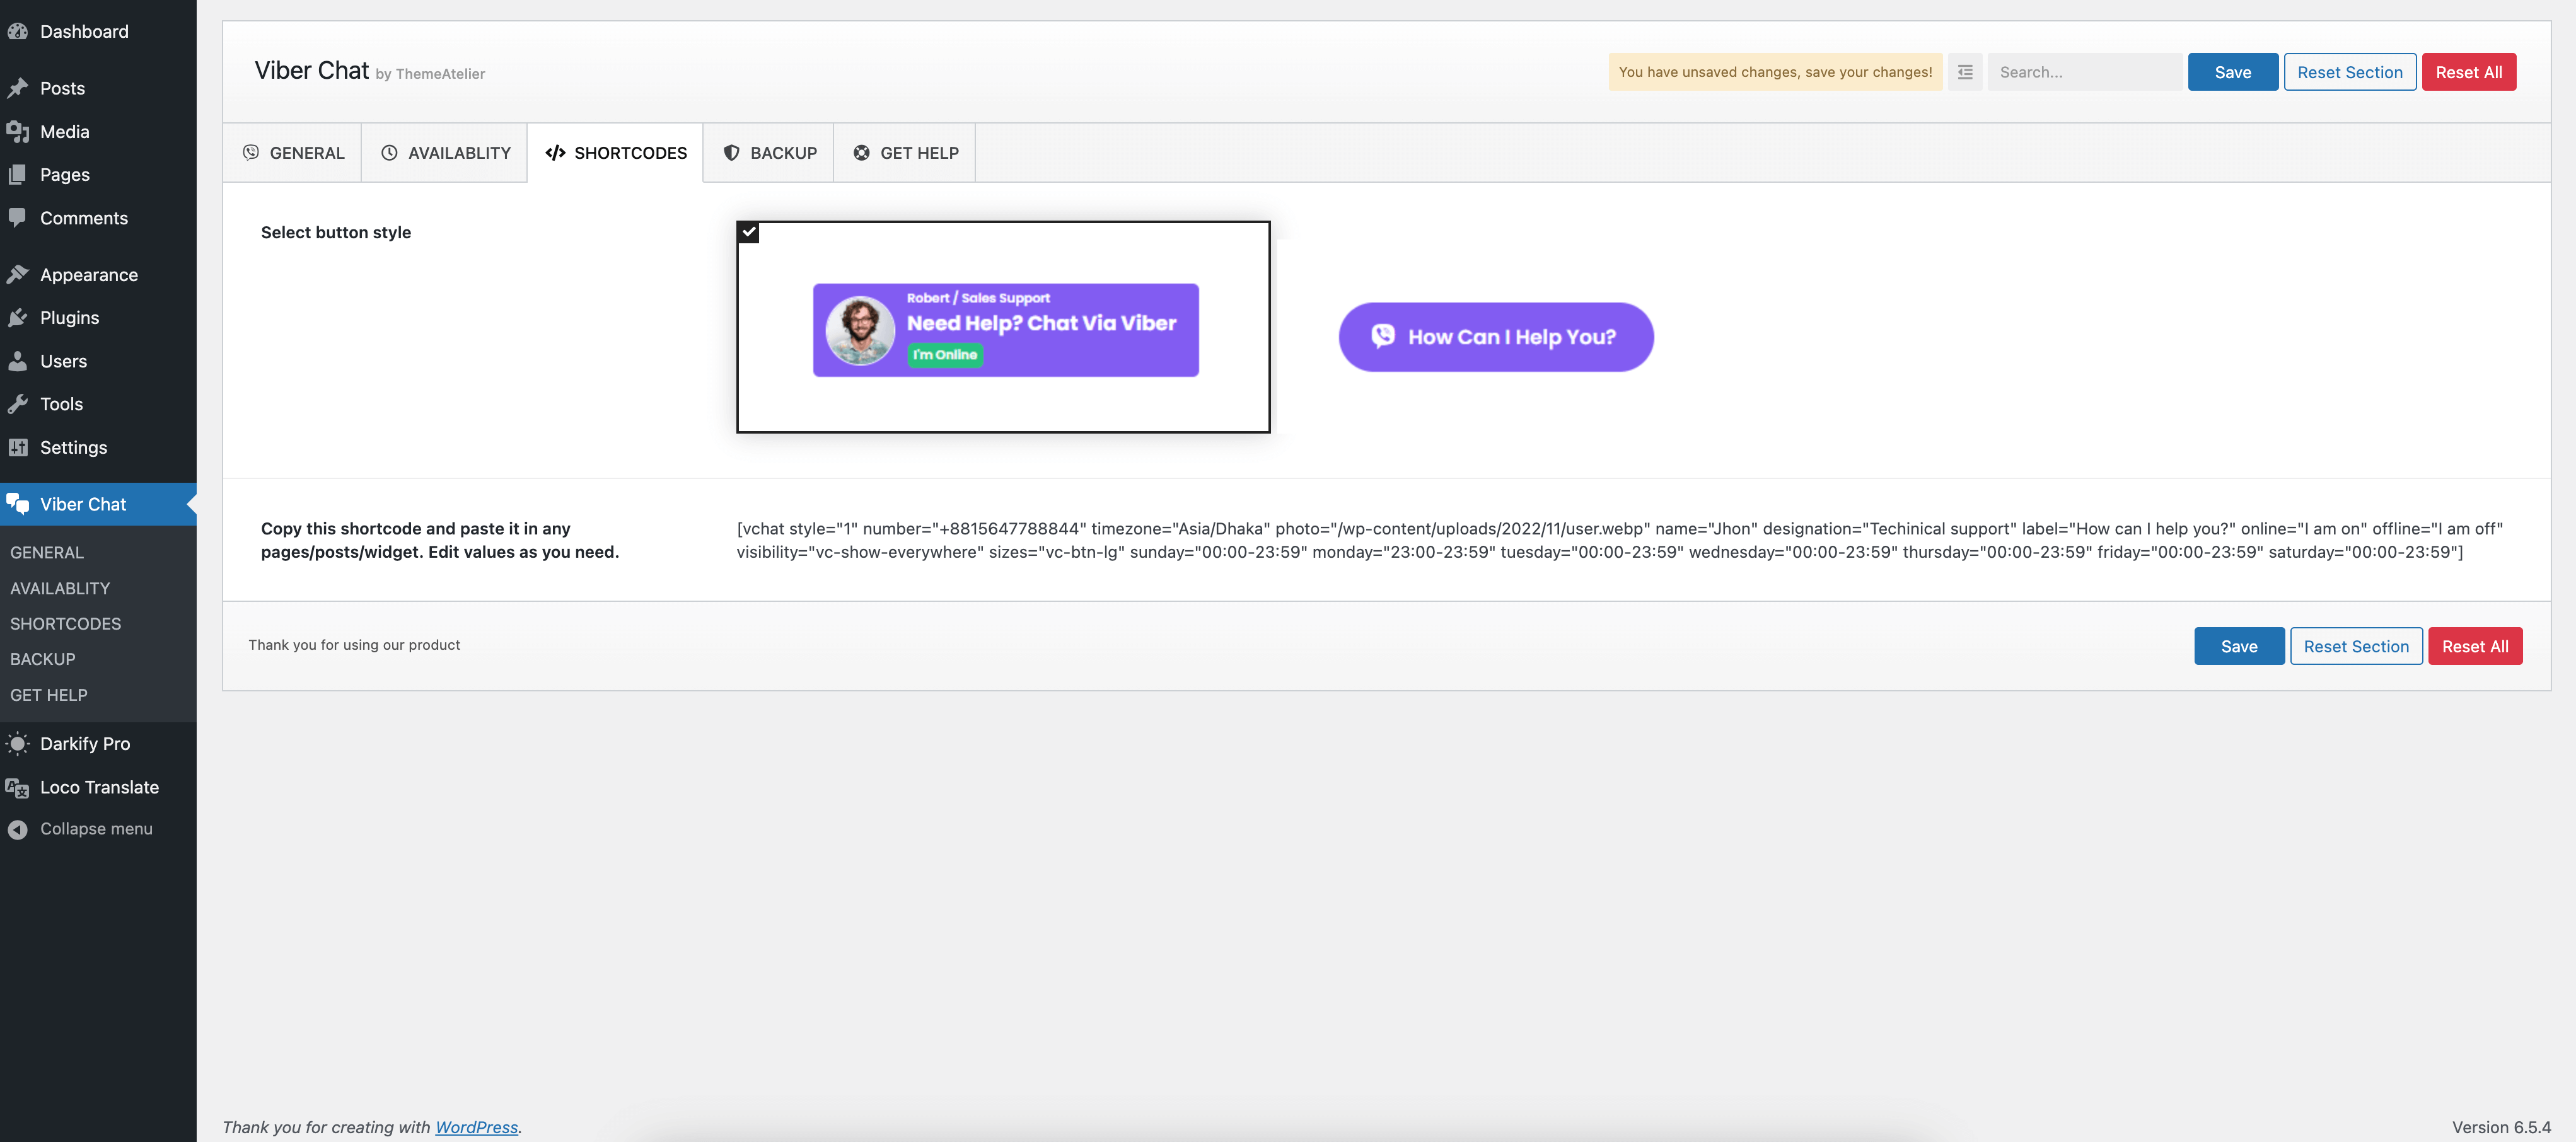Select the avatar button style option
The image size is (2576, 1142).
click(1003, 327)
